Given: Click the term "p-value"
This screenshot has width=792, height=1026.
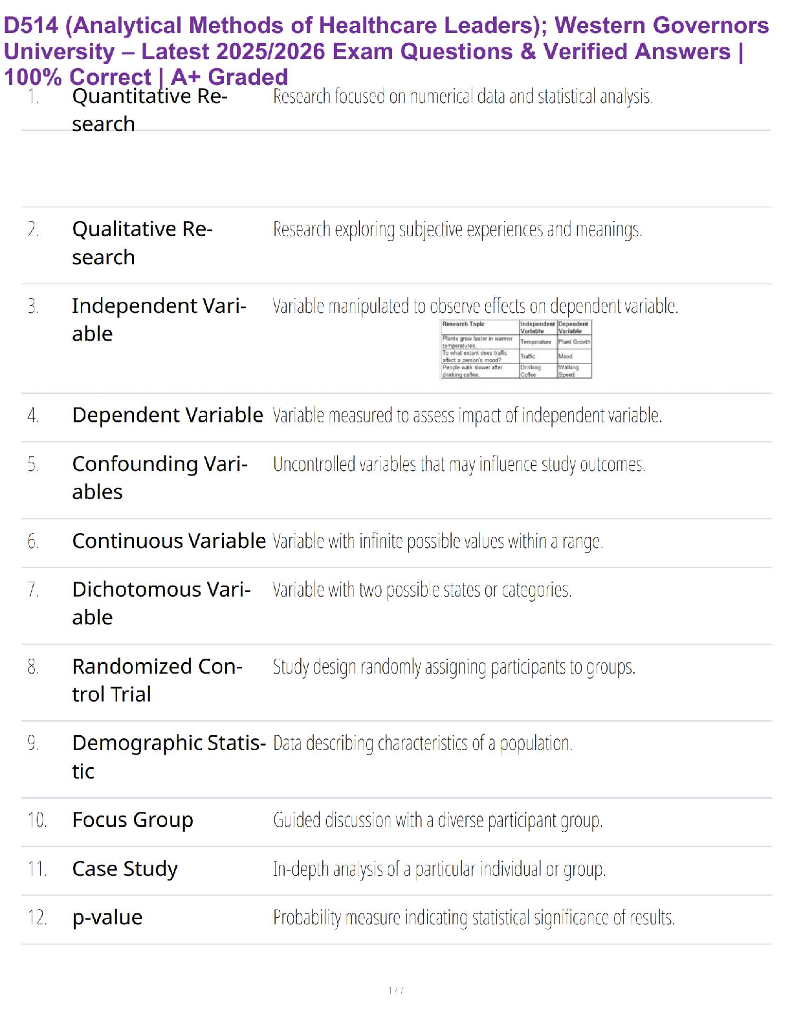Looking at the screenshot, I should 107,917.
